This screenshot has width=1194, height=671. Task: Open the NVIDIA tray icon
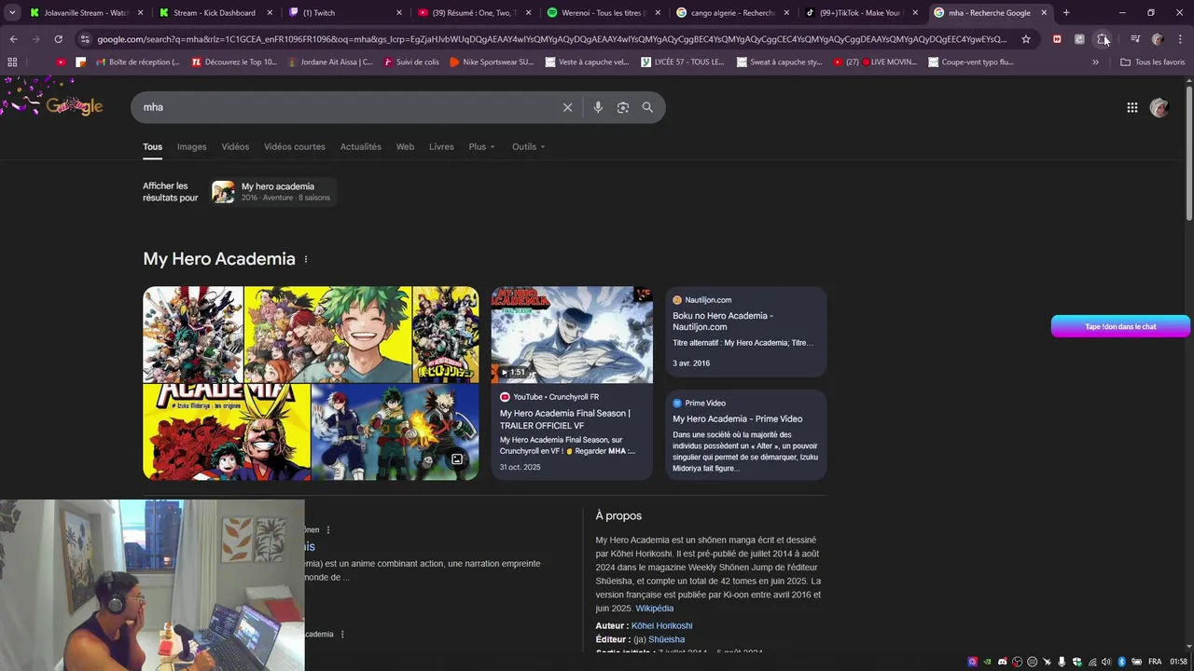click(988, 662)
